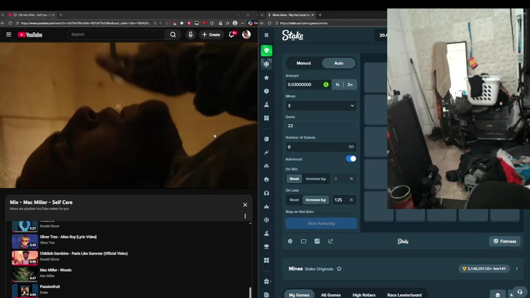
Task: Click the YouTube search magnifier button
Action: click(x=173, y=35)
